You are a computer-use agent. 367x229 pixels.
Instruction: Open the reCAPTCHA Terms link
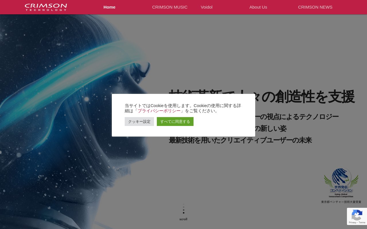[362, 222]
